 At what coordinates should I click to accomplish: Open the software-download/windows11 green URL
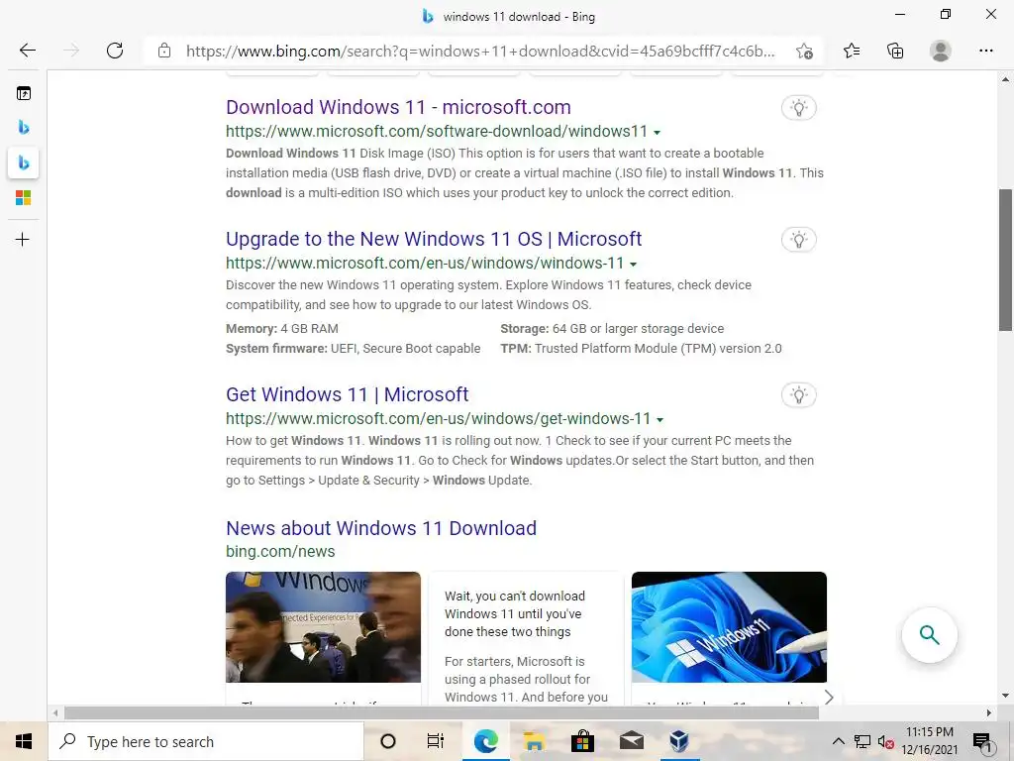point(437,132)
